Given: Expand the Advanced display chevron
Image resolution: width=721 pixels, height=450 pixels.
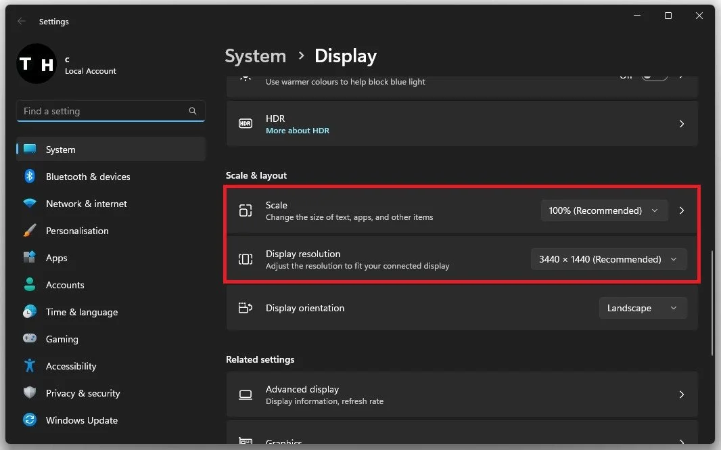Looking at the screenshot, I should click(682, 395).
